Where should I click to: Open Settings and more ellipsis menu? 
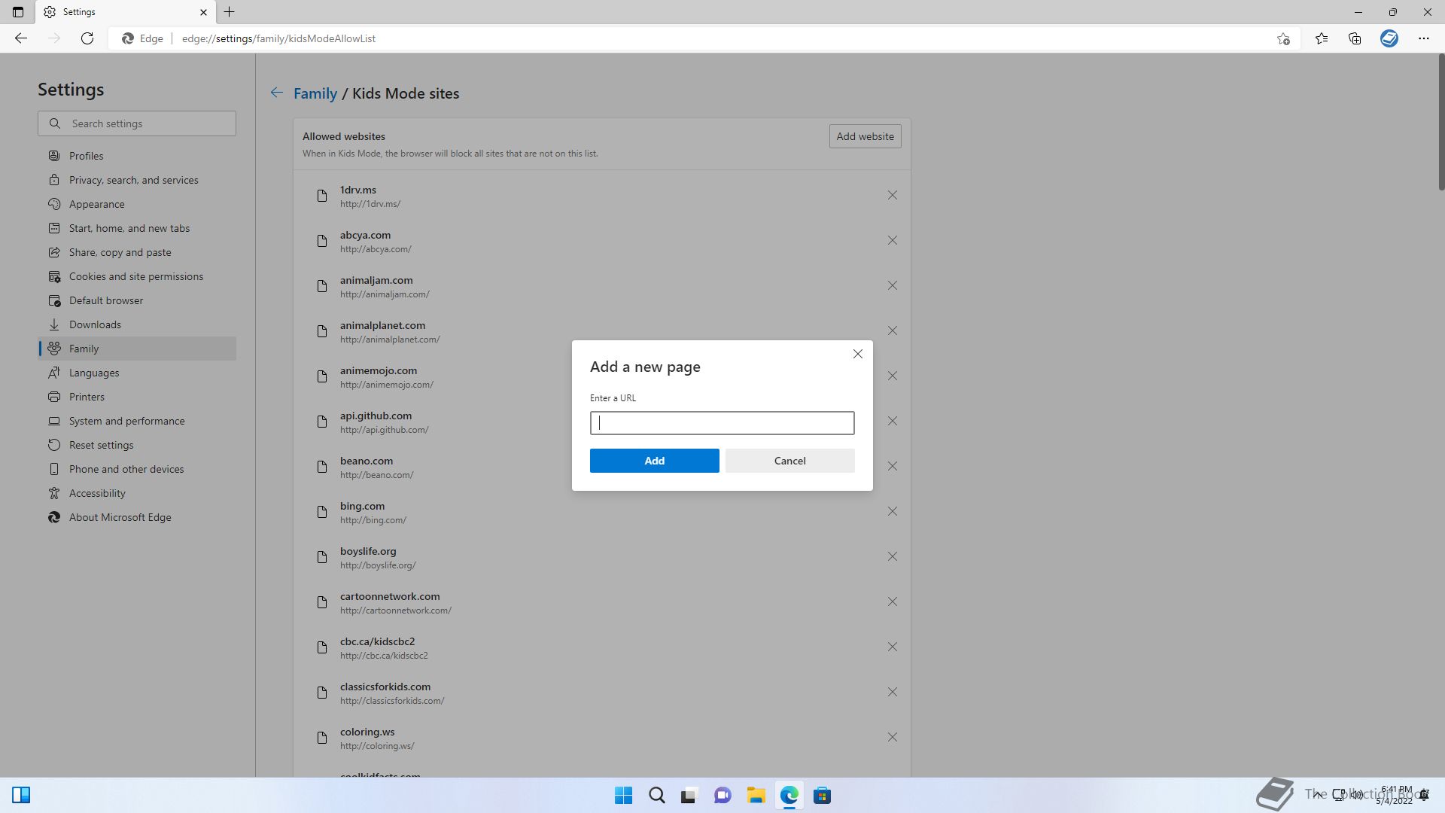[1424, 38]
